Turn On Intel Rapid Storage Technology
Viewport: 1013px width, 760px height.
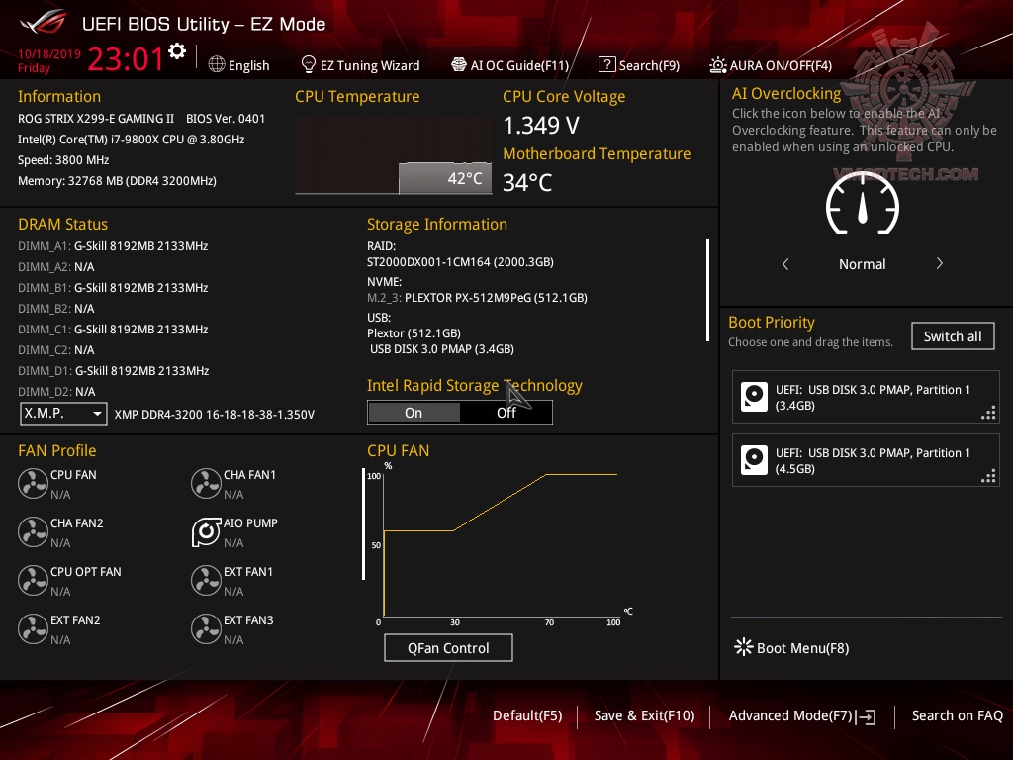tap(414, 412)
